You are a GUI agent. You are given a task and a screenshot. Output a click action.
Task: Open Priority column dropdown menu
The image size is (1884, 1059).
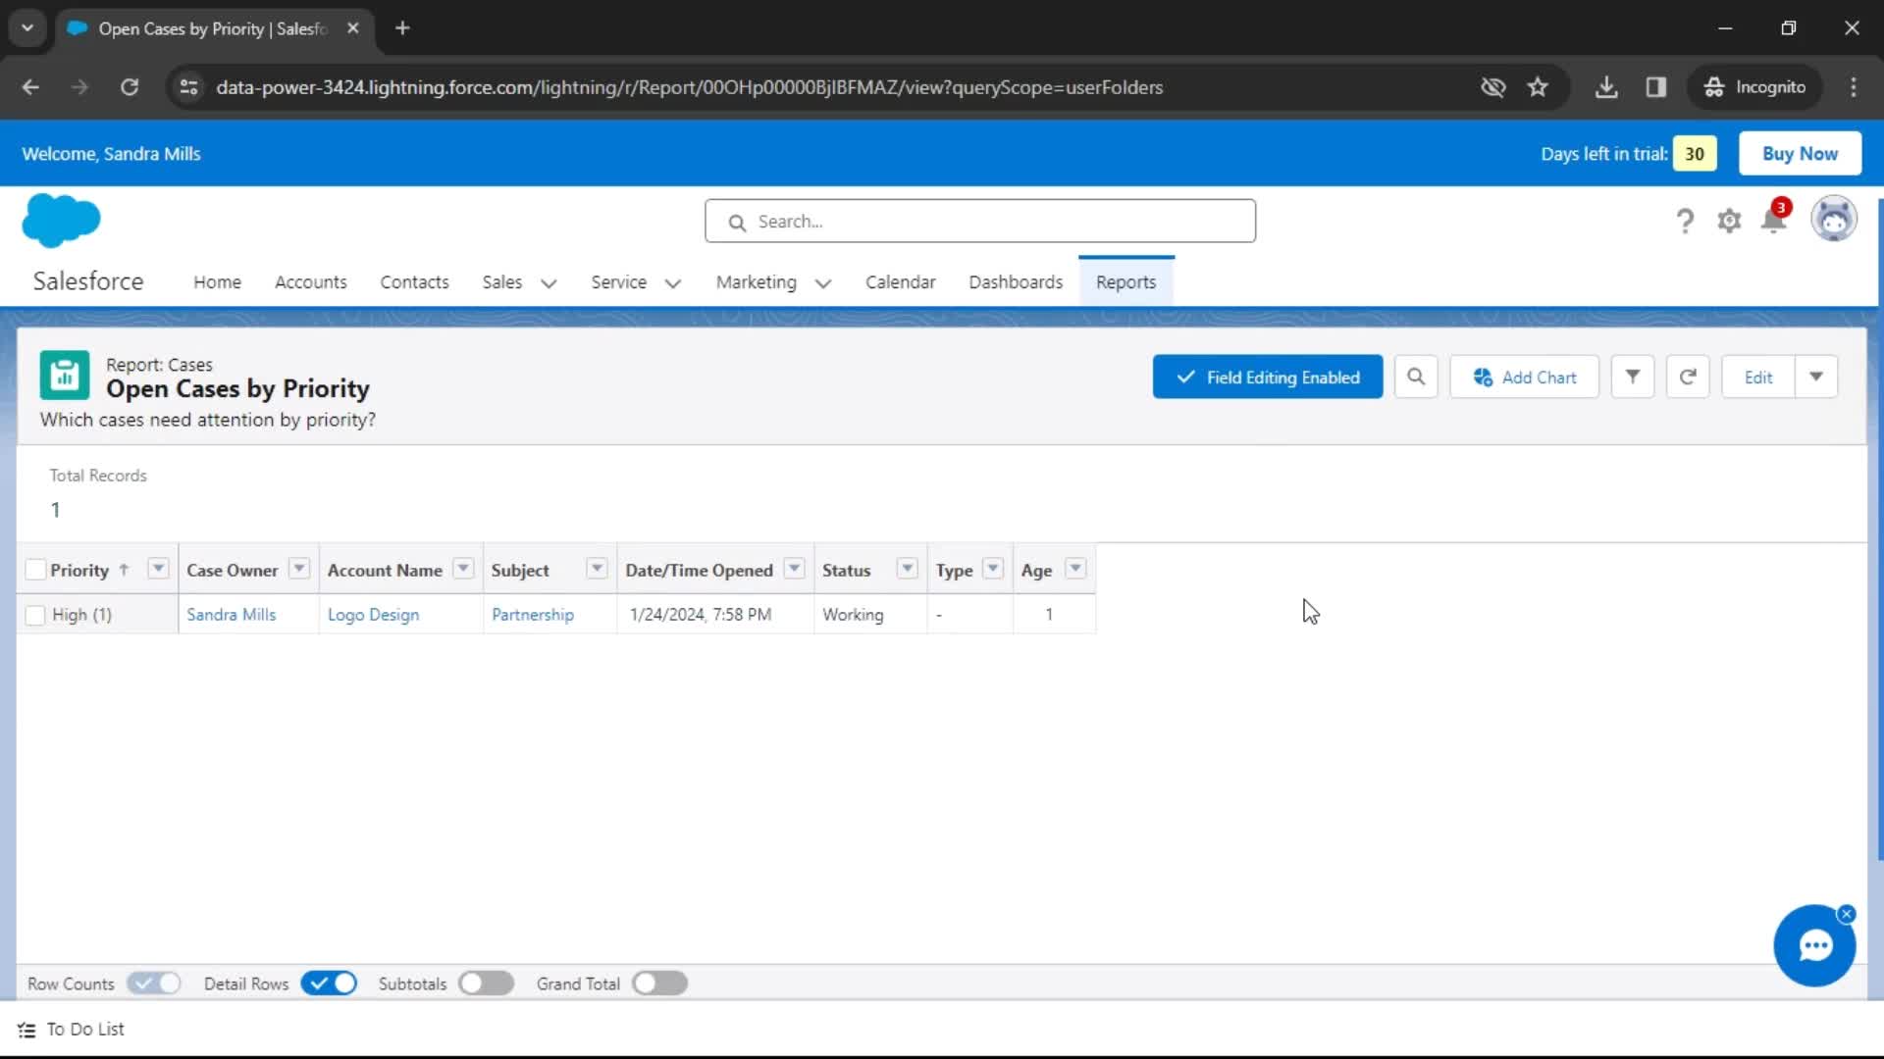(158, 569)
